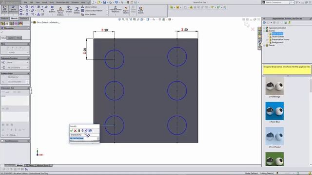Image resolution: width=312 pixels, height=175 pixels.
Task: Choose the Trim Entities tool
Action: coord(52,9)
